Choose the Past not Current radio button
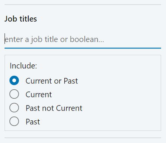This screenshot has width=166, height=143. [x=14, y=108]
